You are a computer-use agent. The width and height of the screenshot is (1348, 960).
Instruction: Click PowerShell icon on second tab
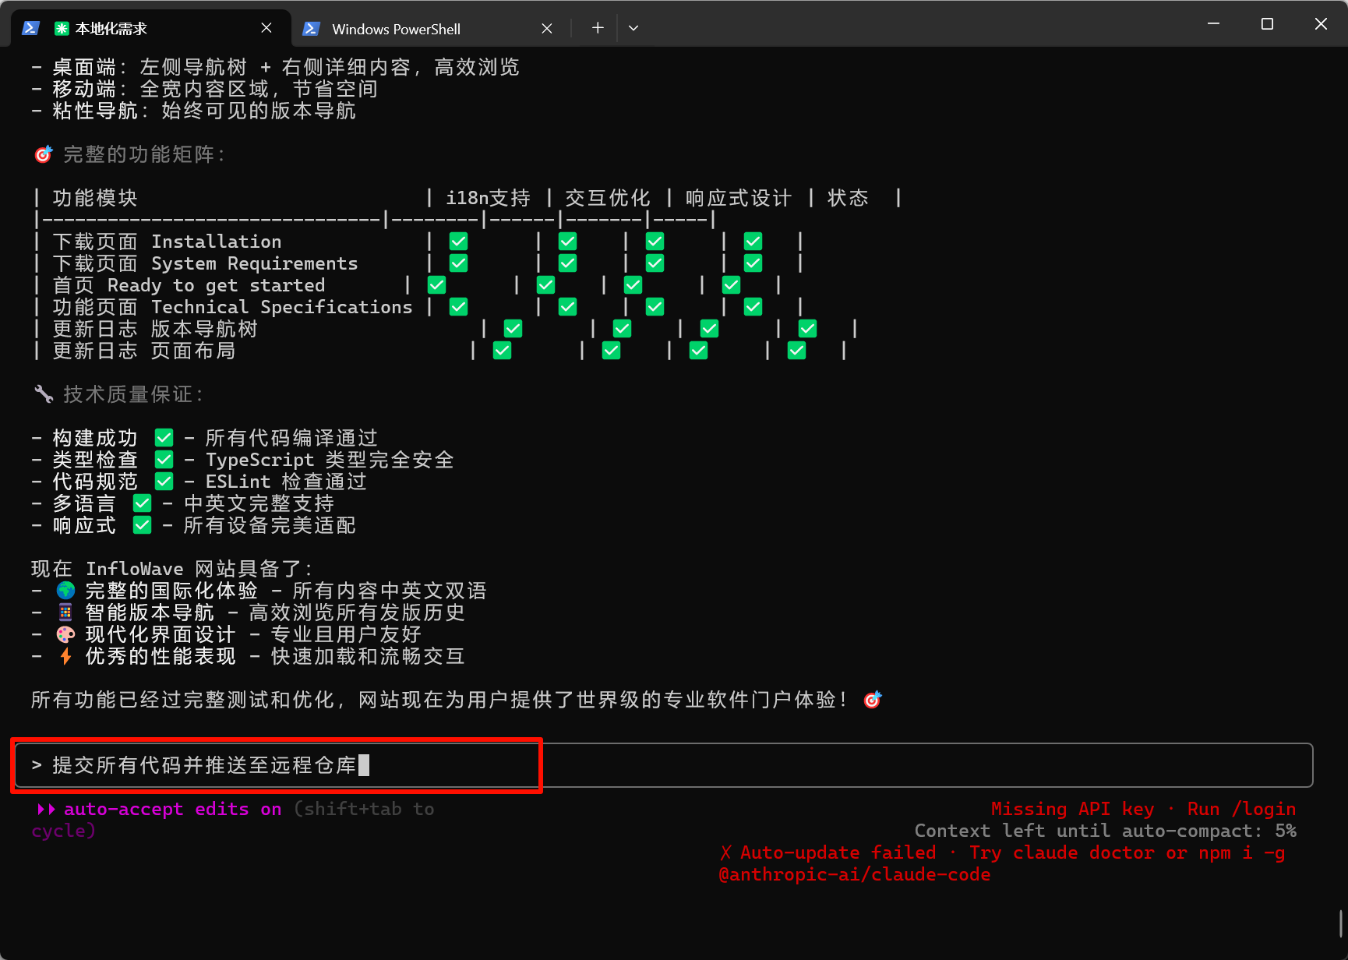[x=311, y=29]
